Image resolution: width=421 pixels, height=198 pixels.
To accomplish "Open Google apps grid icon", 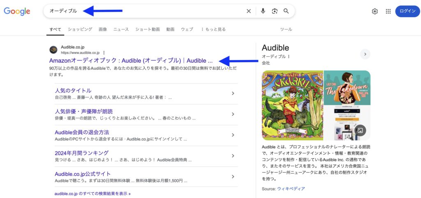I will (388, 11).
